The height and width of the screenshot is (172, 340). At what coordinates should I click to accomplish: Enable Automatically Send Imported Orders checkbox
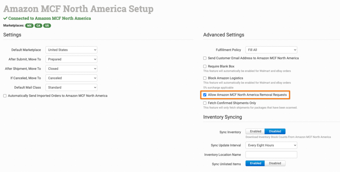5,96
